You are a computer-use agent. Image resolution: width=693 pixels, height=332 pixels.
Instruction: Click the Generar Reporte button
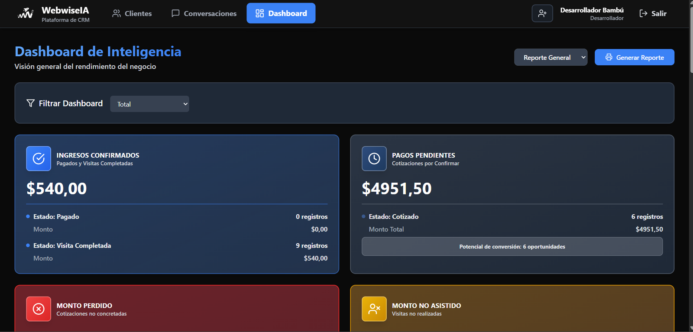[635, 57]
